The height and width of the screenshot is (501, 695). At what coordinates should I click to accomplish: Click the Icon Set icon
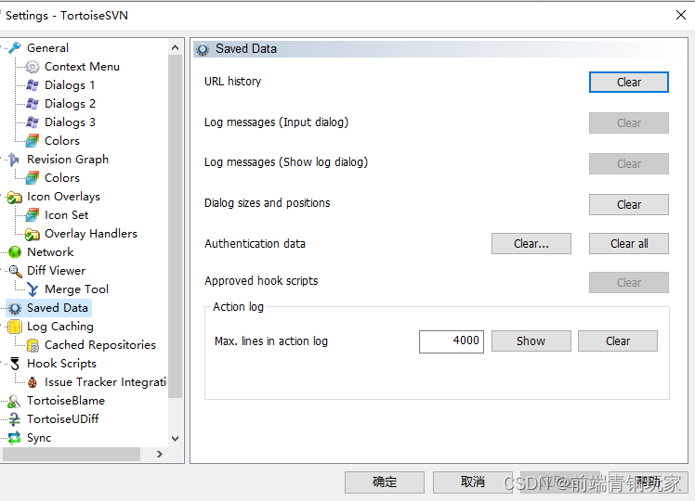pos(33,215)
